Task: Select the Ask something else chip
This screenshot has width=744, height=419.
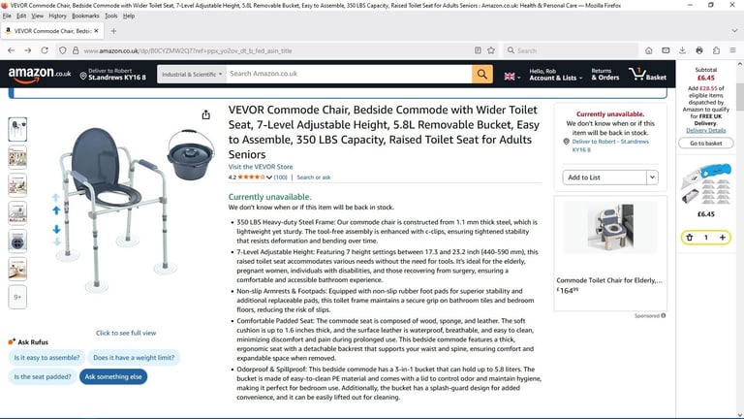Action: [x=113, y=376]
